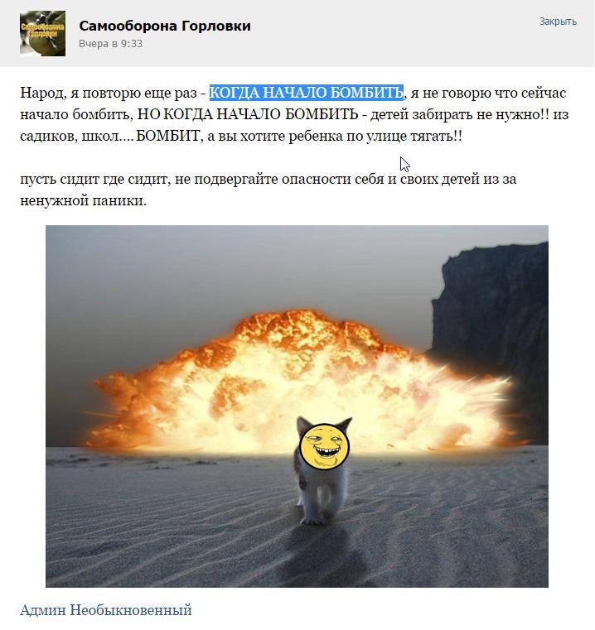Open the Админ Необыкновенный author link
595x630 pixels.
[106, 610]
